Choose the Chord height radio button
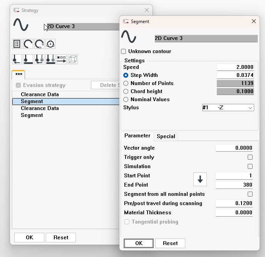 pos(126,91)
